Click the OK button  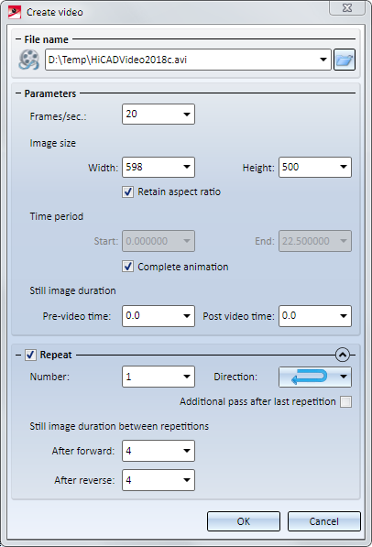pyautogui.click(x=244, y=521)
